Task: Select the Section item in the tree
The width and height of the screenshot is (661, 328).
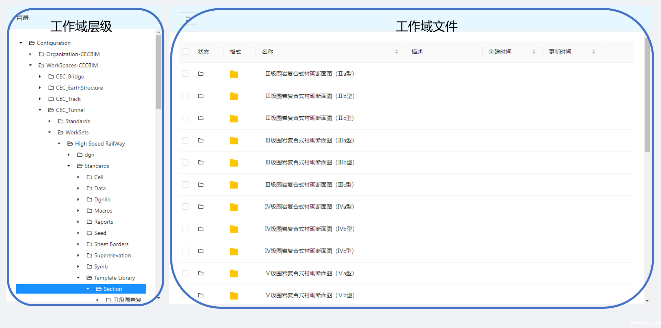Action: [x=113, y=289]
